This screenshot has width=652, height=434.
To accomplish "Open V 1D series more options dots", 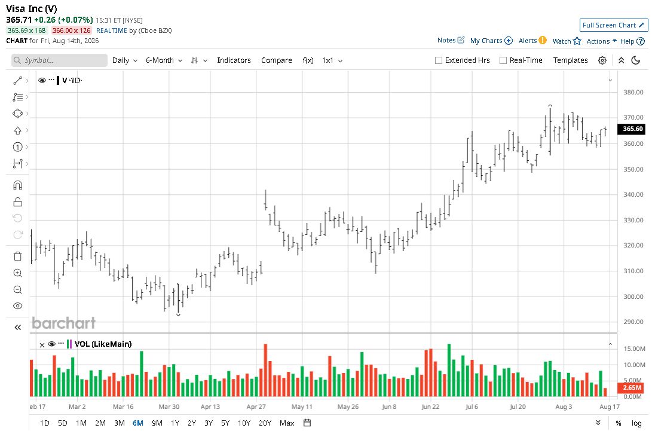I will coord(51,80).
